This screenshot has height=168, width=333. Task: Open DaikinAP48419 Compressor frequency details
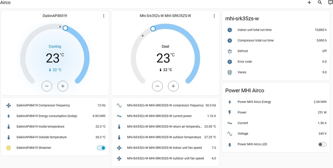55,106
